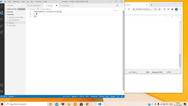Click the Windows taskbar search box

pyautogui.click(x=26, y=104)
